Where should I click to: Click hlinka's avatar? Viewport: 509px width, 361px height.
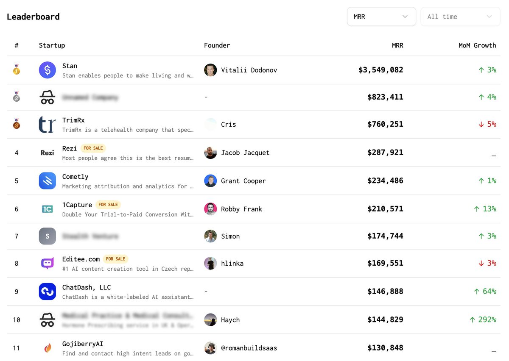click(210, 263)
